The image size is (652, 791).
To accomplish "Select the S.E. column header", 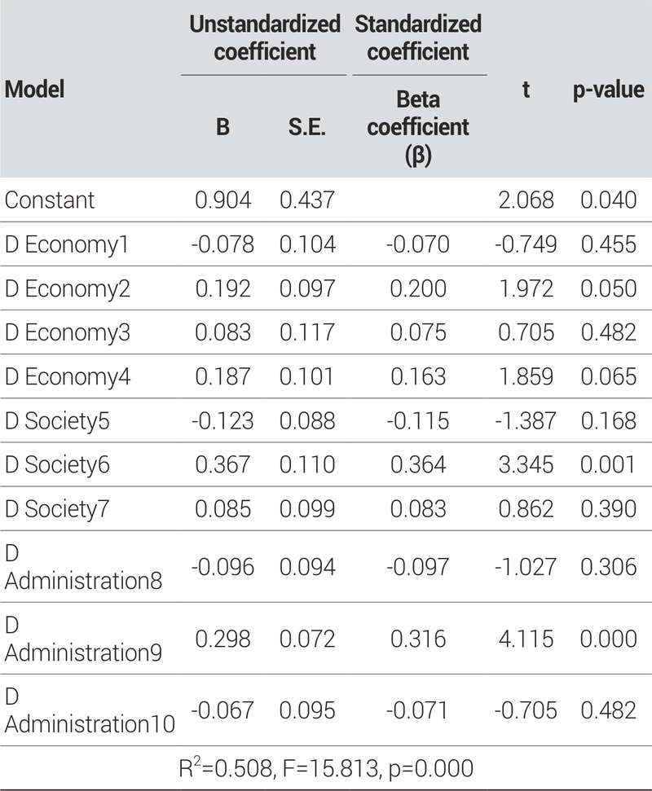I will click(307, 128).
